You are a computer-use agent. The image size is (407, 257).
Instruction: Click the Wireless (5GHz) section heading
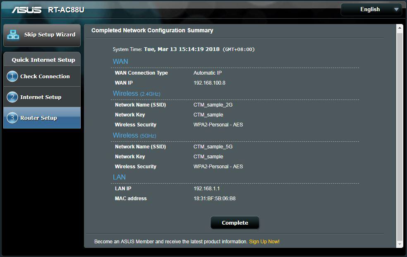pyautogui.click(x=134, y=135)
